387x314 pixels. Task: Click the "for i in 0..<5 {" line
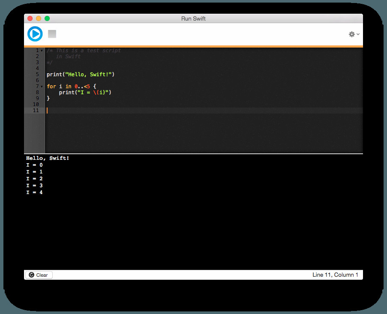point(71,87)
